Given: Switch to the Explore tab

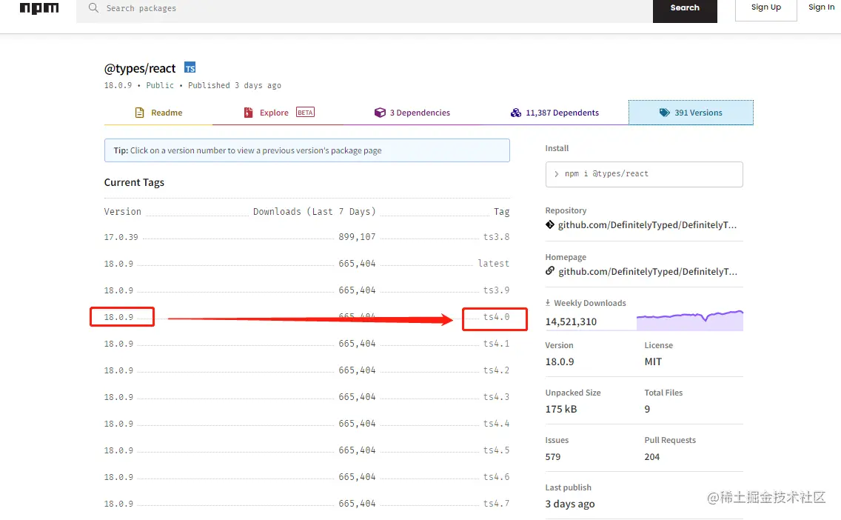Looking at the screenshot, I should [278, 113].
